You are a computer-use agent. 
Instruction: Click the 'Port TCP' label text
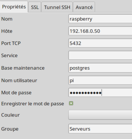point(11,43)
